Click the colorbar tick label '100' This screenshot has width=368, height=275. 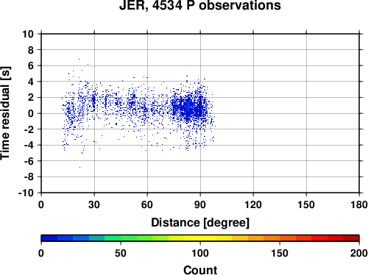(200, 253)
